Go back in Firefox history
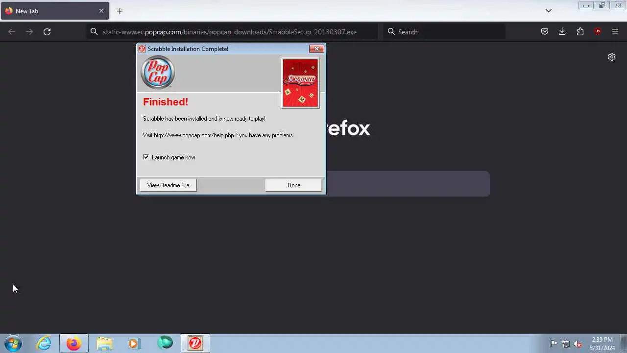Screen dimensions: 627x353 pos(12,31)
